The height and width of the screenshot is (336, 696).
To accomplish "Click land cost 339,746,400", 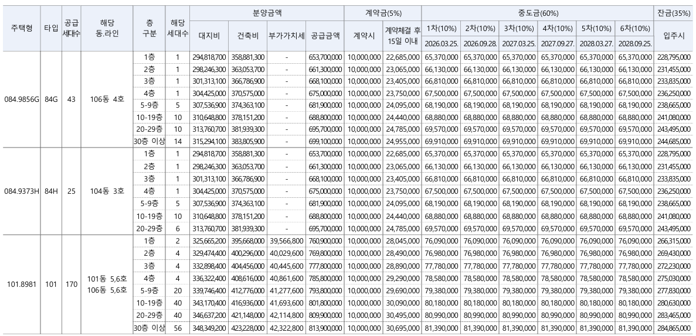I will [x=209, y=290].
